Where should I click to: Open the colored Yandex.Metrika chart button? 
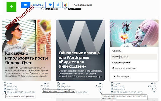pos(65,5)
